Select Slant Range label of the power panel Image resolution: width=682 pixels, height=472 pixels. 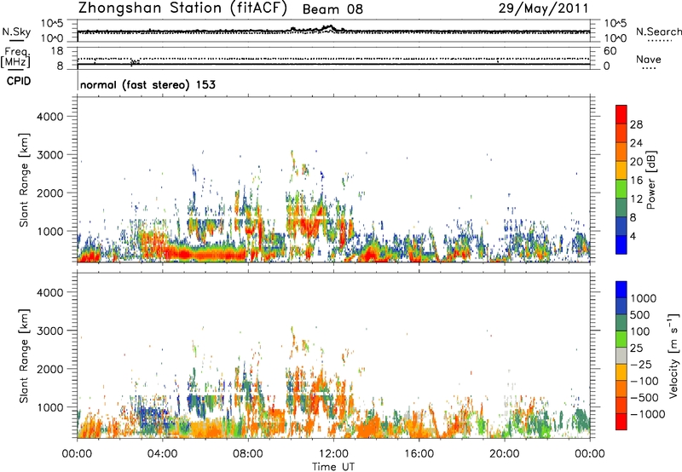click(x=24, y=180)
